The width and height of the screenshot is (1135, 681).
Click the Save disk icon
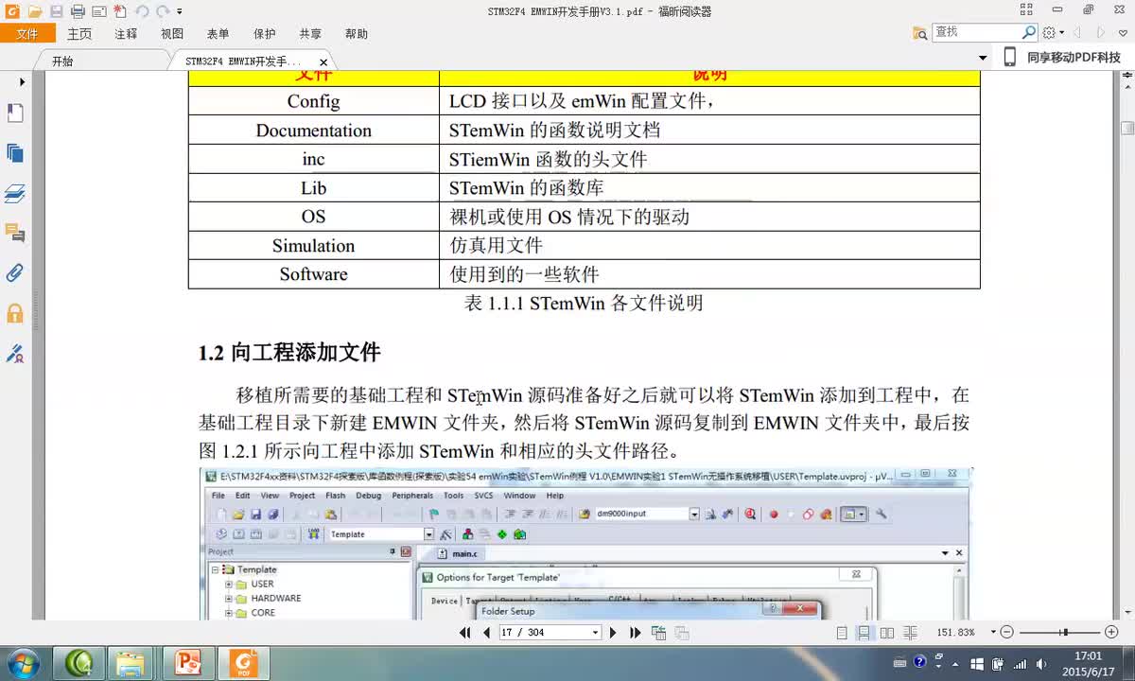56,12
